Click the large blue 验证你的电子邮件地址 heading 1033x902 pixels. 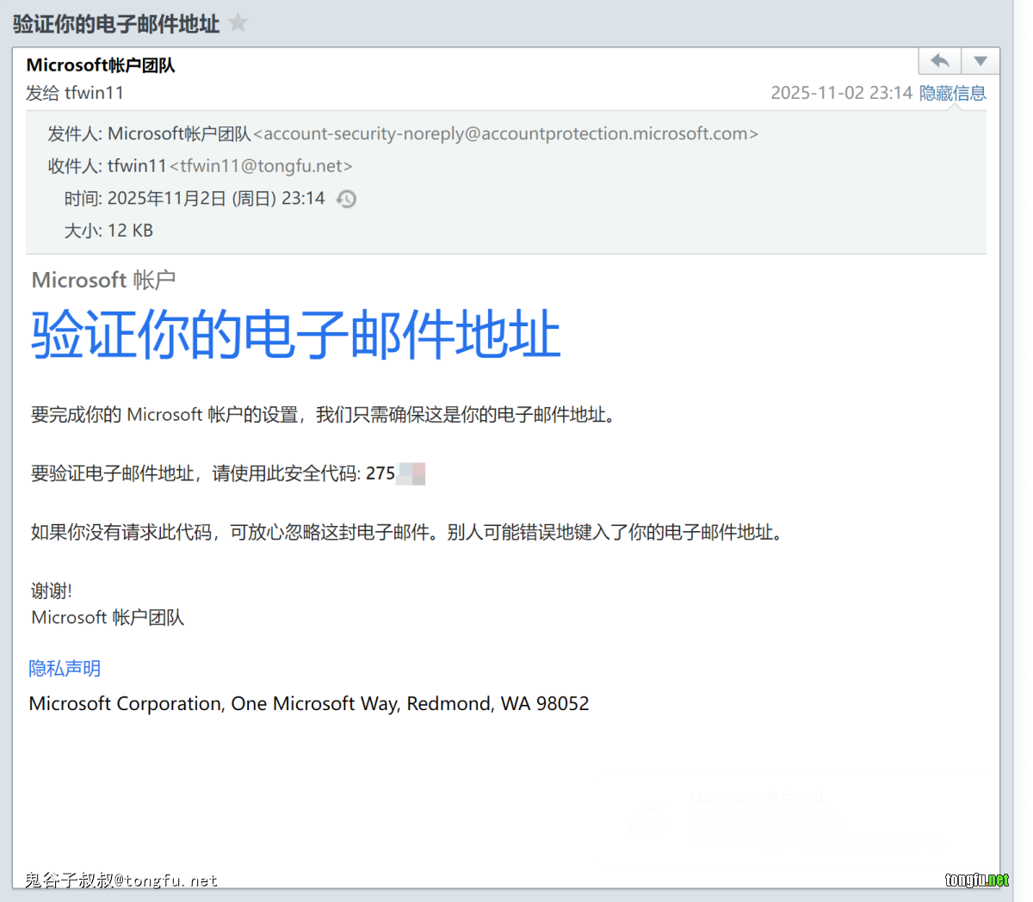tap(296, 335)
